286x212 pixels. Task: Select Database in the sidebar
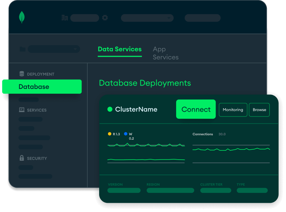pyautogui.click(x=42, y=87)
